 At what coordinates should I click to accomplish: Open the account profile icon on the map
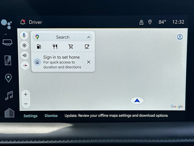[180, 37]
